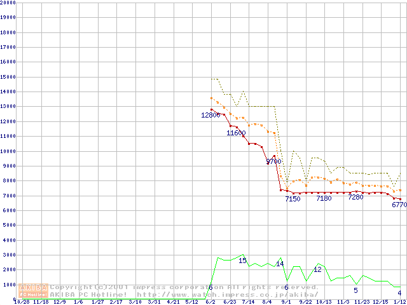The width and height of the screenshot is (407, 305).
Task: Select the 9000 y-axis label
Action: coord(10,166)
